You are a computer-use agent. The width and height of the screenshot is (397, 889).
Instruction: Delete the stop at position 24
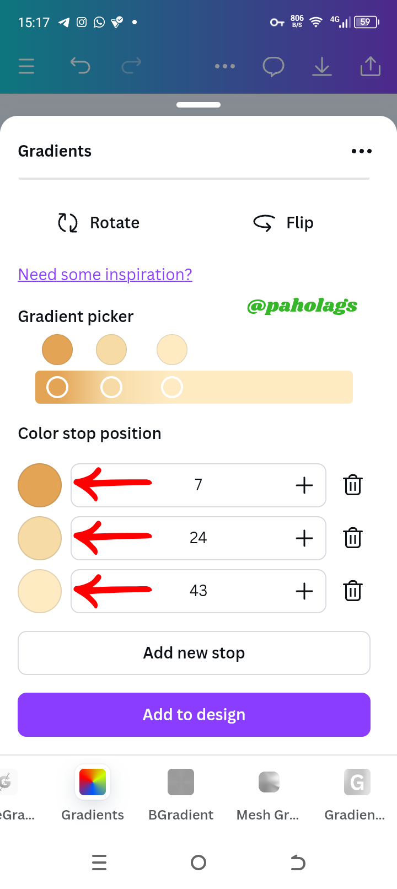(x=353, y=538)
